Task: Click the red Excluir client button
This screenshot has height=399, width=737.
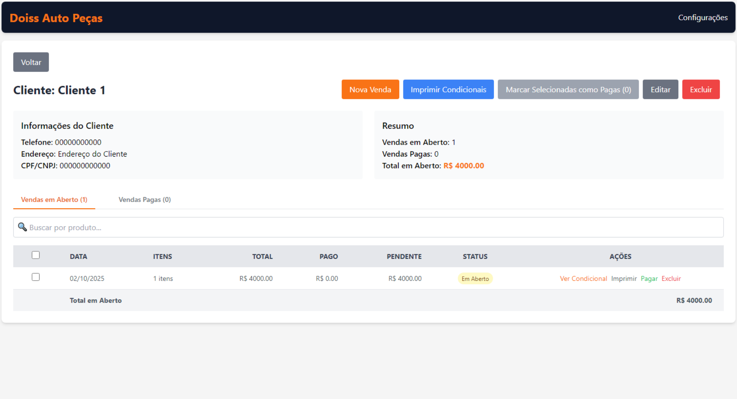Action: (x=701, y=89)
